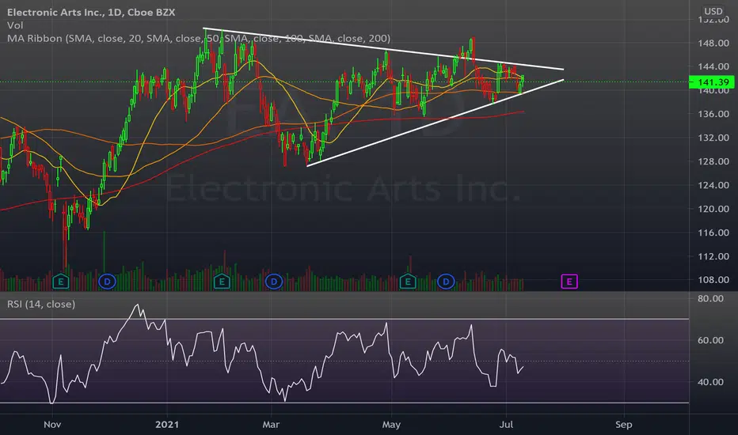
Task: Click the Sep label on time axis
Action: (x=624, y=425)
